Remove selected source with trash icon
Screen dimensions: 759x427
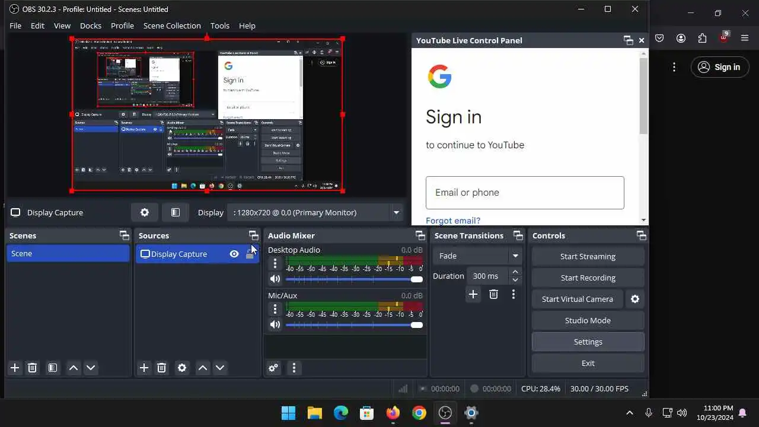point(162,368)
